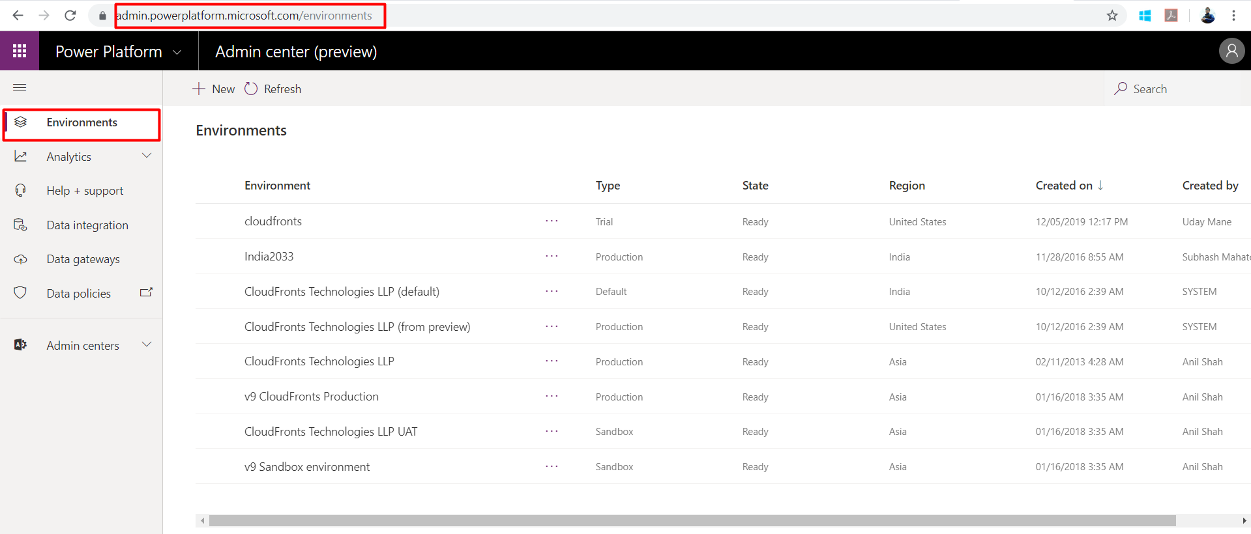This screenshot has height=534, width=1251.
Task: Collapse the hamburger navigation menu
Action: pyautogui.click(x=20, y=88)
